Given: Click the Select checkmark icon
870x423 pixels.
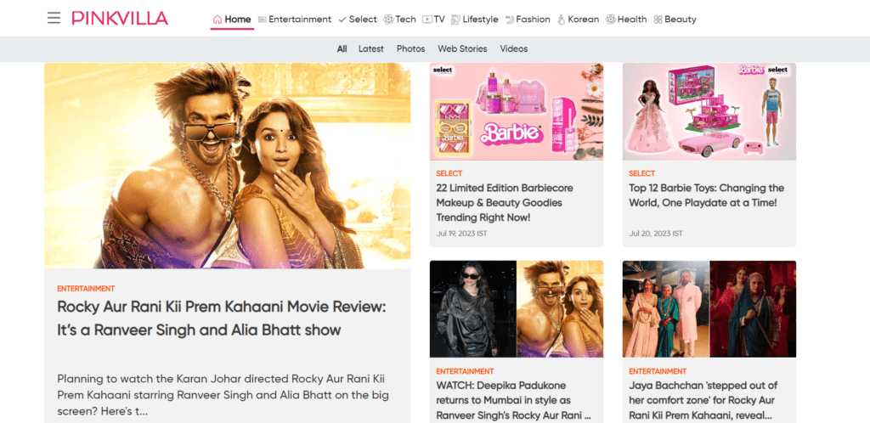Looking at the screenshot, I should tap(342, 20).
